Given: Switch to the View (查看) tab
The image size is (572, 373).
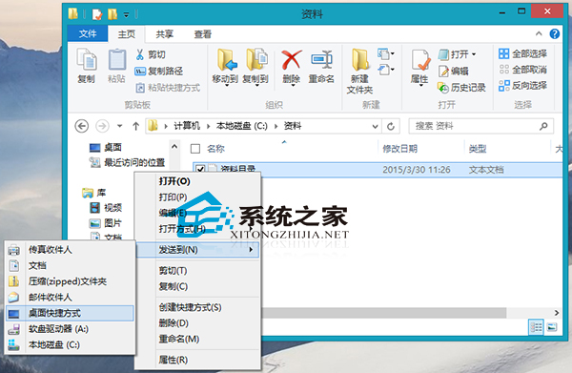Looking at the screenshot, I should [x=203, y=34].
